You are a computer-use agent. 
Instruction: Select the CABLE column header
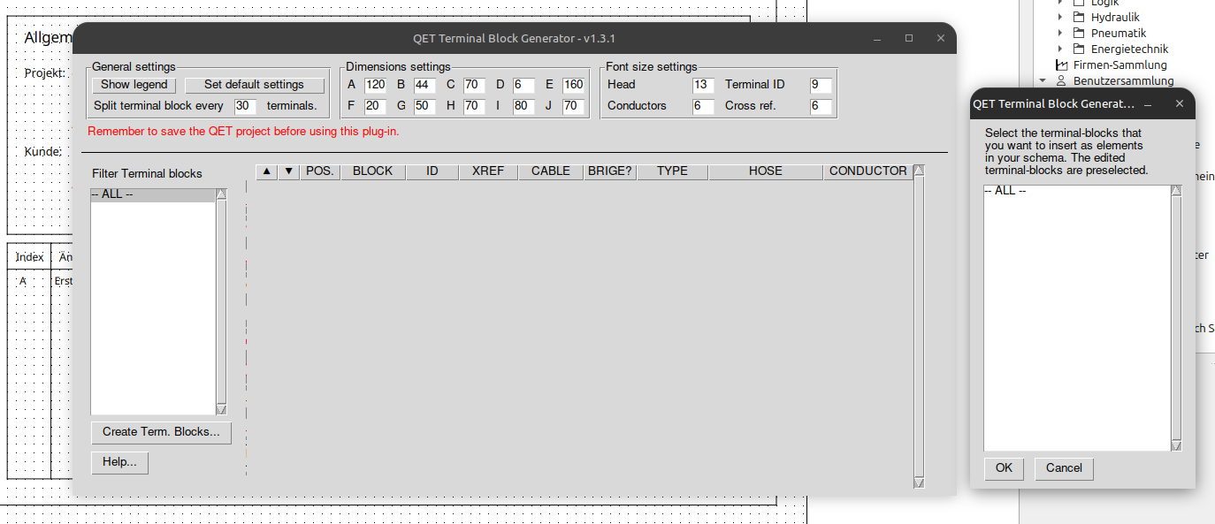550,171
